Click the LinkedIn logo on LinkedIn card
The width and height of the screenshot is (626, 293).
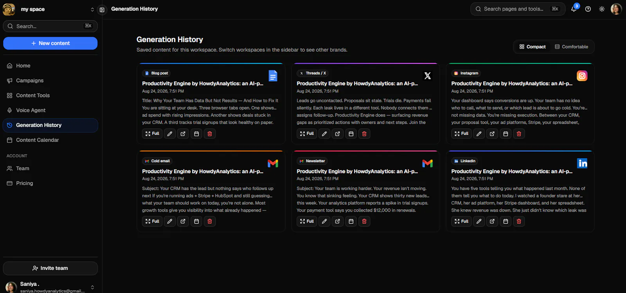pyautogui.click(x=582, y=163)
